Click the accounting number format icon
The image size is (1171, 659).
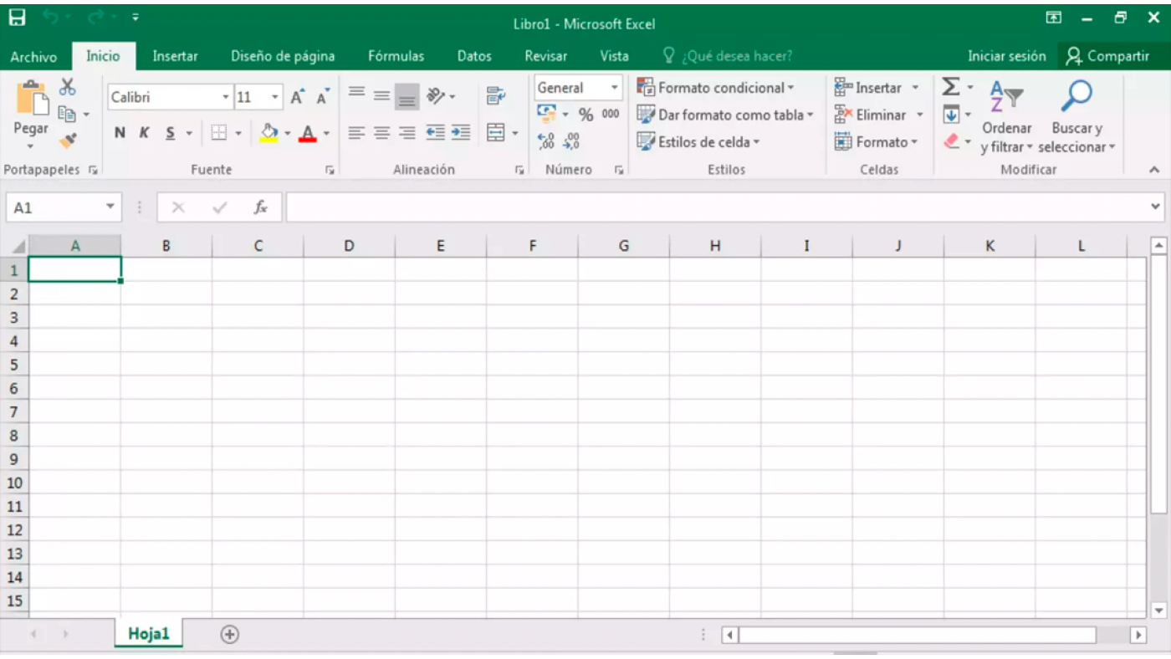point(547,113)
